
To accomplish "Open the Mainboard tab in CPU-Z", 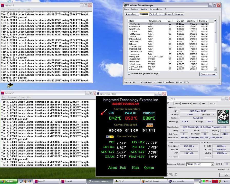I will (x=186, y=103).
